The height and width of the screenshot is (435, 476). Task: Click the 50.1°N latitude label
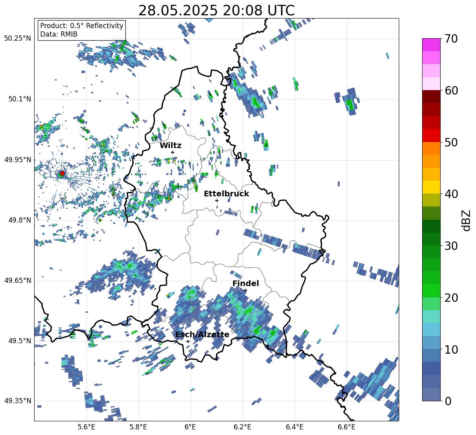[x=19, y=99]
